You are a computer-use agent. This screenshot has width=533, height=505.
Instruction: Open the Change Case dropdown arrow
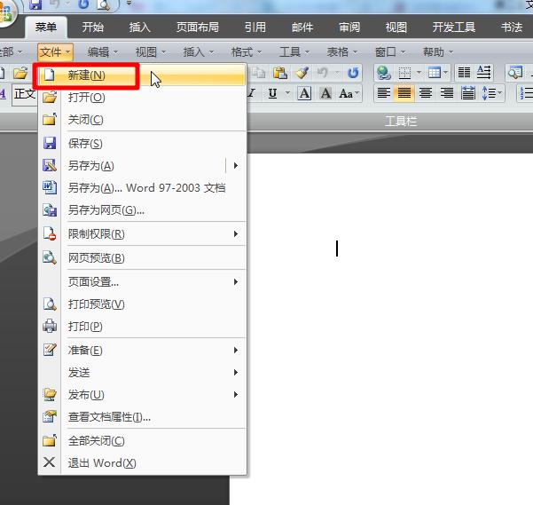(x=357, y=93)
